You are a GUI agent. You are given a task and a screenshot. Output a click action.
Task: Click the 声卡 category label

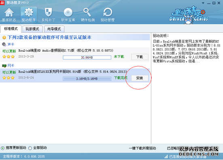coord(11,44)
